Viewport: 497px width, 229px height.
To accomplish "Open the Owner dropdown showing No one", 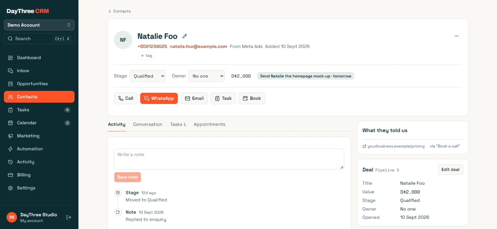I will click(207, 76).
